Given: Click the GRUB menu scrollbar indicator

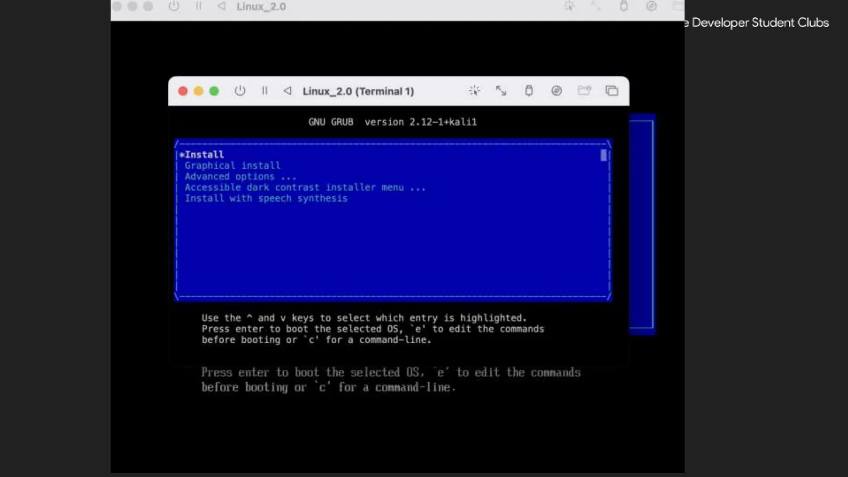Looking at the screenshot, I should [603, 155].
